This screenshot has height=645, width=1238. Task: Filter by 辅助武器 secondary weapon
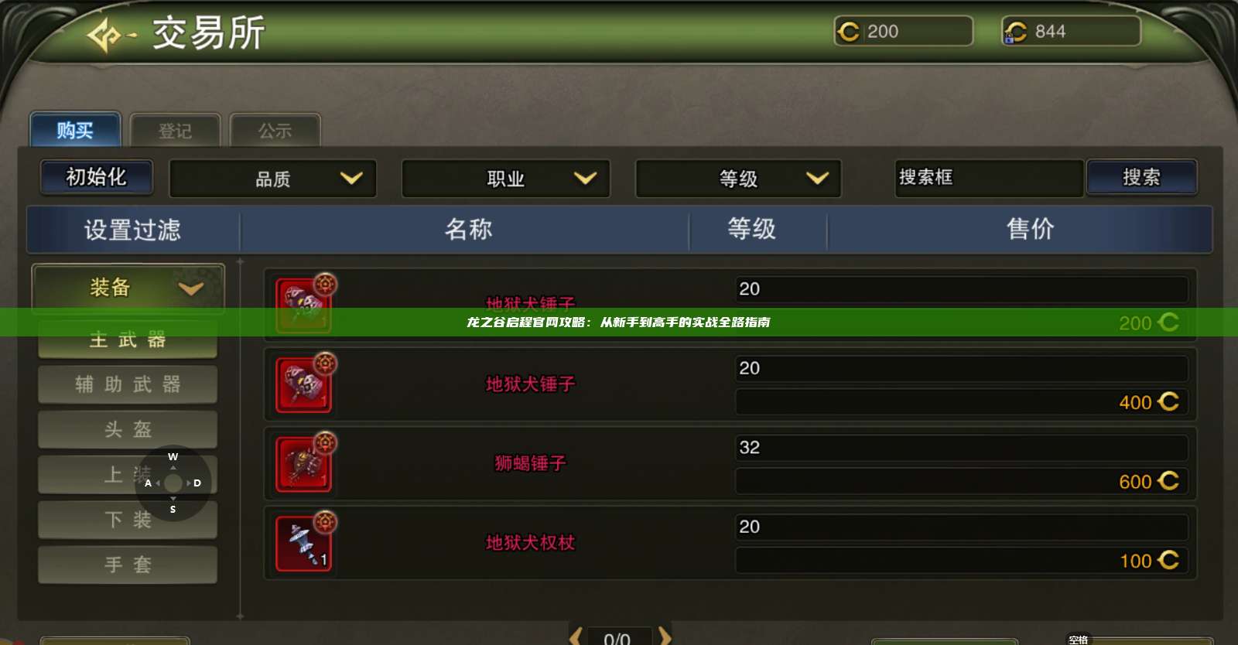[128, 384]
